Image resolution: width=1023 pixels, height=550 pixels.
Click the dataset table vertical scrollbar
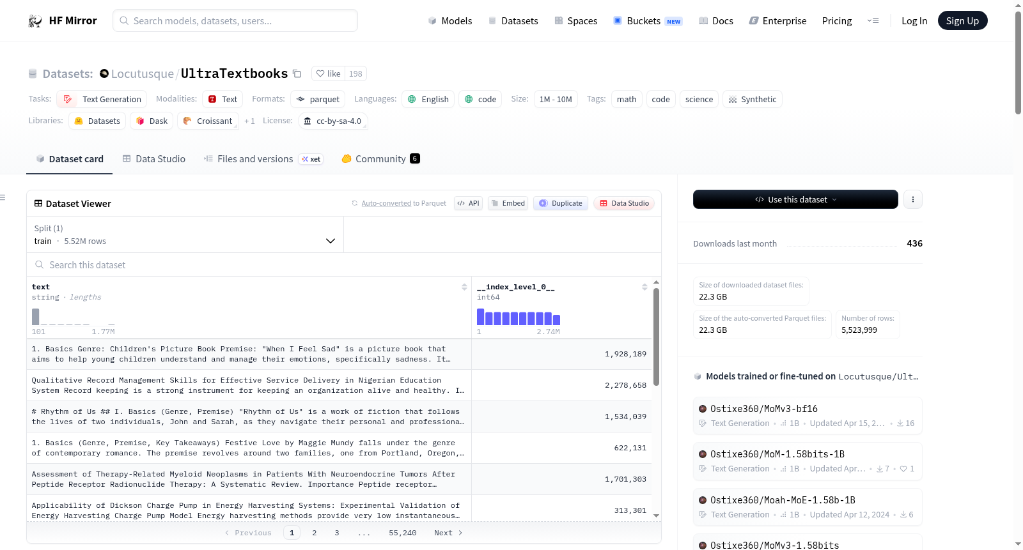point(656,337)
